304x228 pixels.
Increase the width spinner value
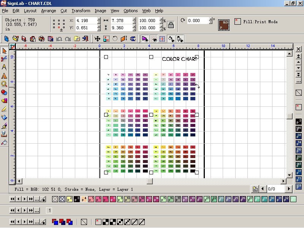coord(135,19)
